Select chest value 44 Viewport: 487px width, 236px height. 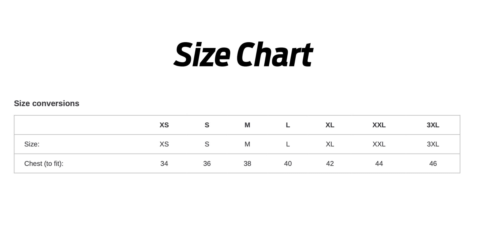click(379, 164)
